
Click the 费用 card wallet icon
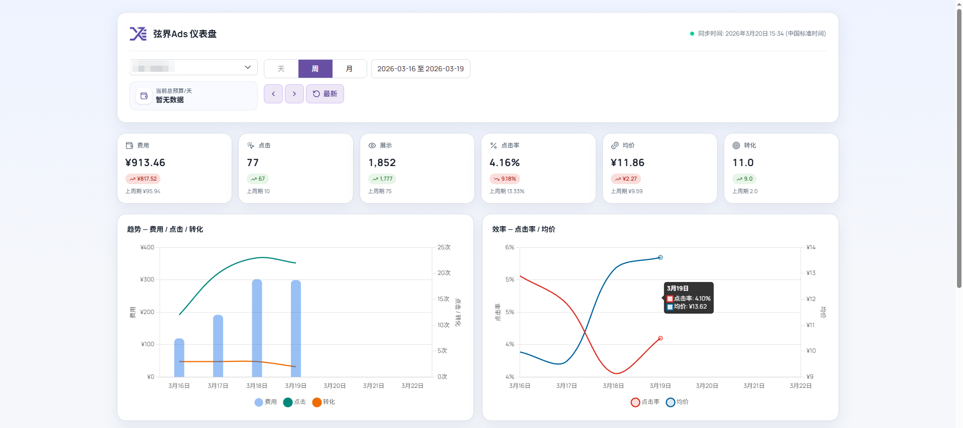(129, 146)
